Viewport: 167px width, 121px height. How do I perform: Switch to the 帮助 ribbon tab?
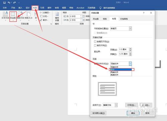pos(71,8)
